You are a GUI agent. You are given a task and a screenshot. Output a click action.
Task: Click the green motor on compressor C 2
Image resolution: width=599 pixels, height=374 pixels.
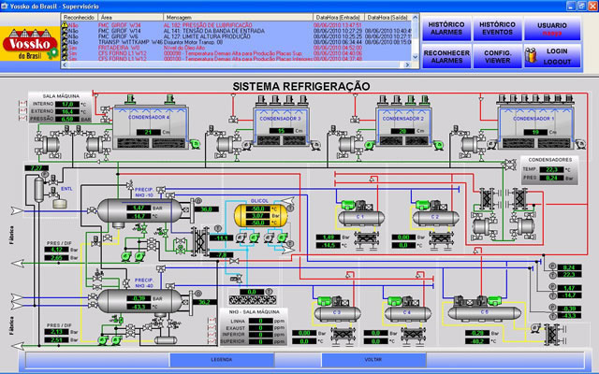(x=423, y=206)
